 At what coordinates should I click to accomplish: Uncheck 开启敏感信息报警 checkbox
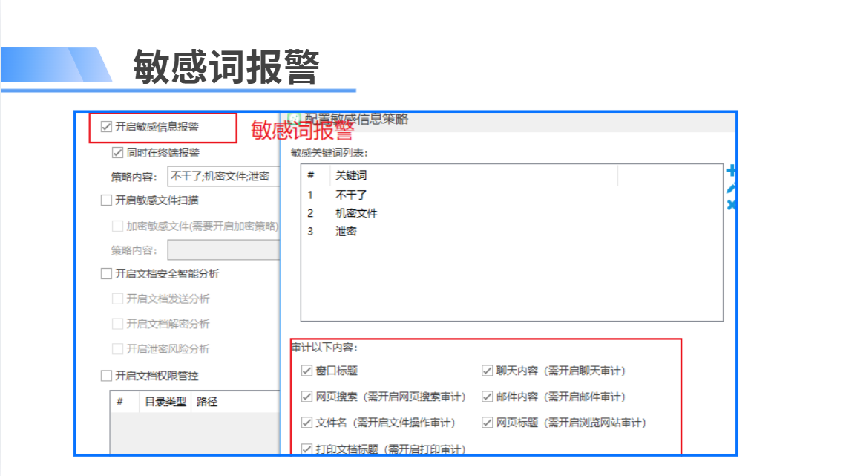click(106, 127)
